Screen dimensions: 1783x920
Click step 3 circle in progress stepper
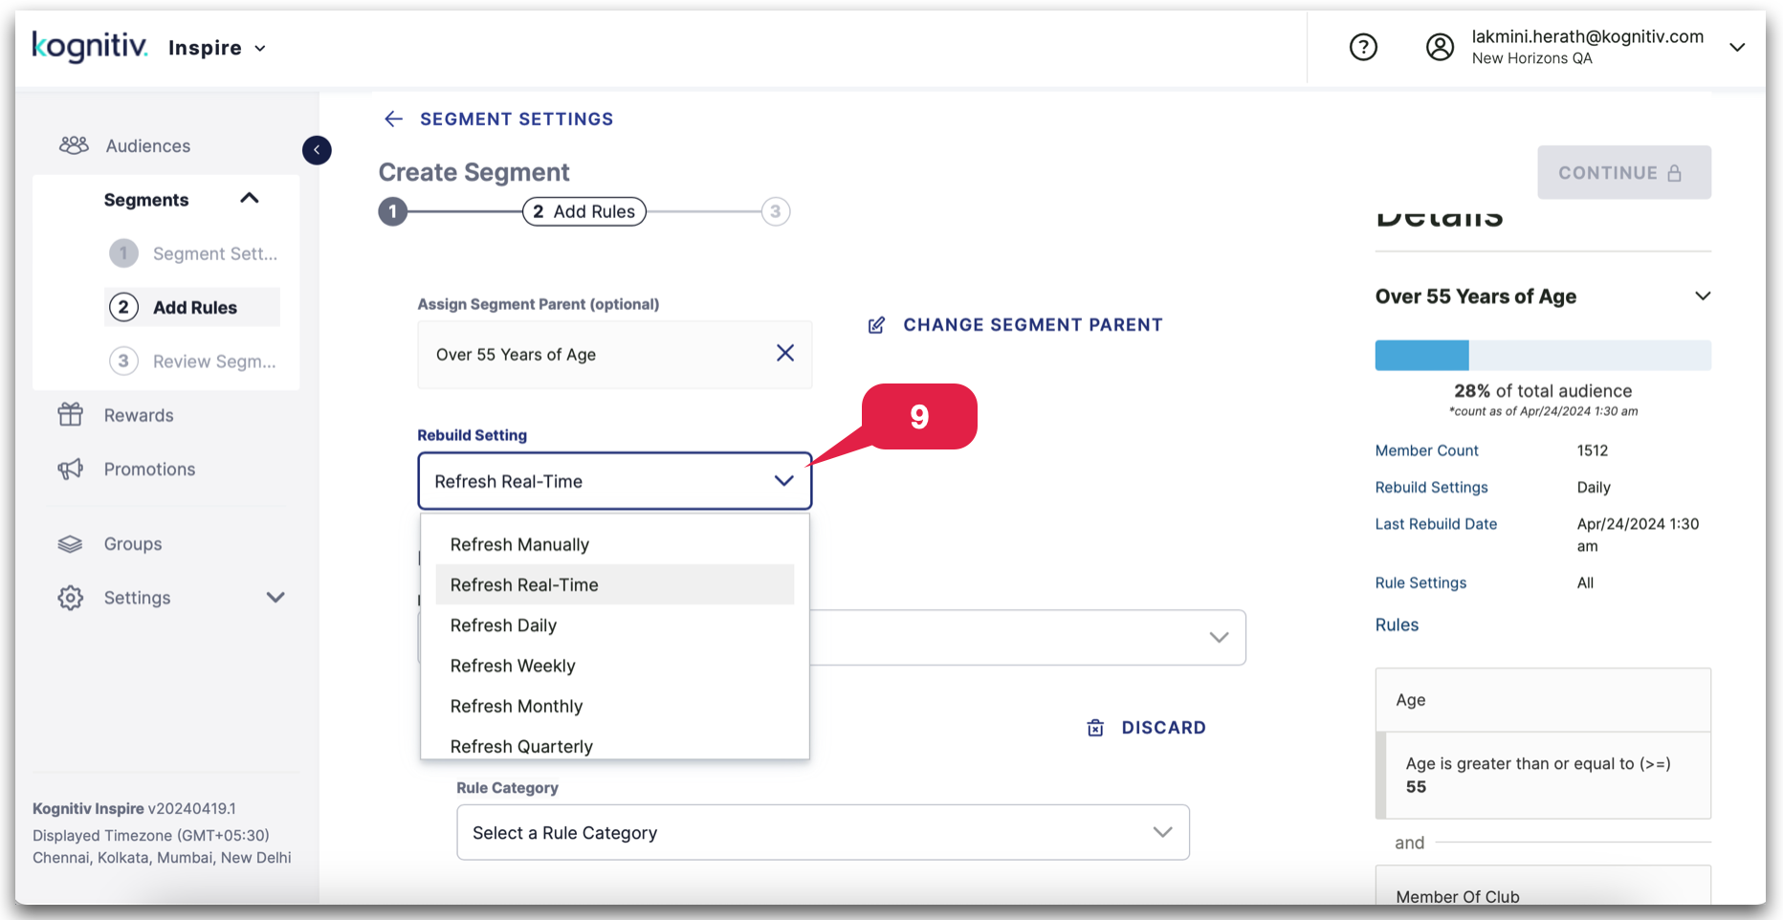tap(776, 211)
